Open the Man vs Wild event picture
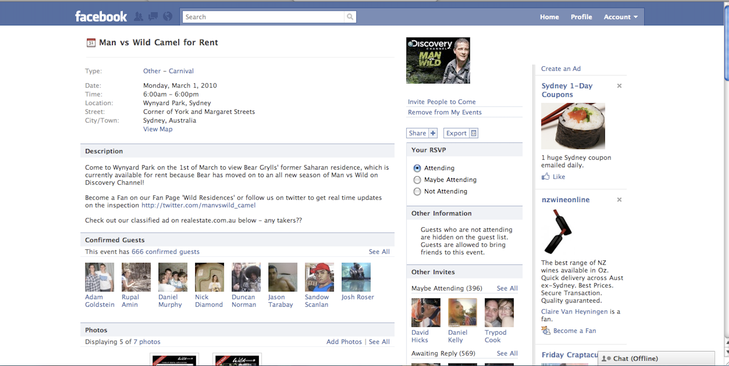Screen dimensions: 729x366 pyautogui.click(x=438, y=60)
